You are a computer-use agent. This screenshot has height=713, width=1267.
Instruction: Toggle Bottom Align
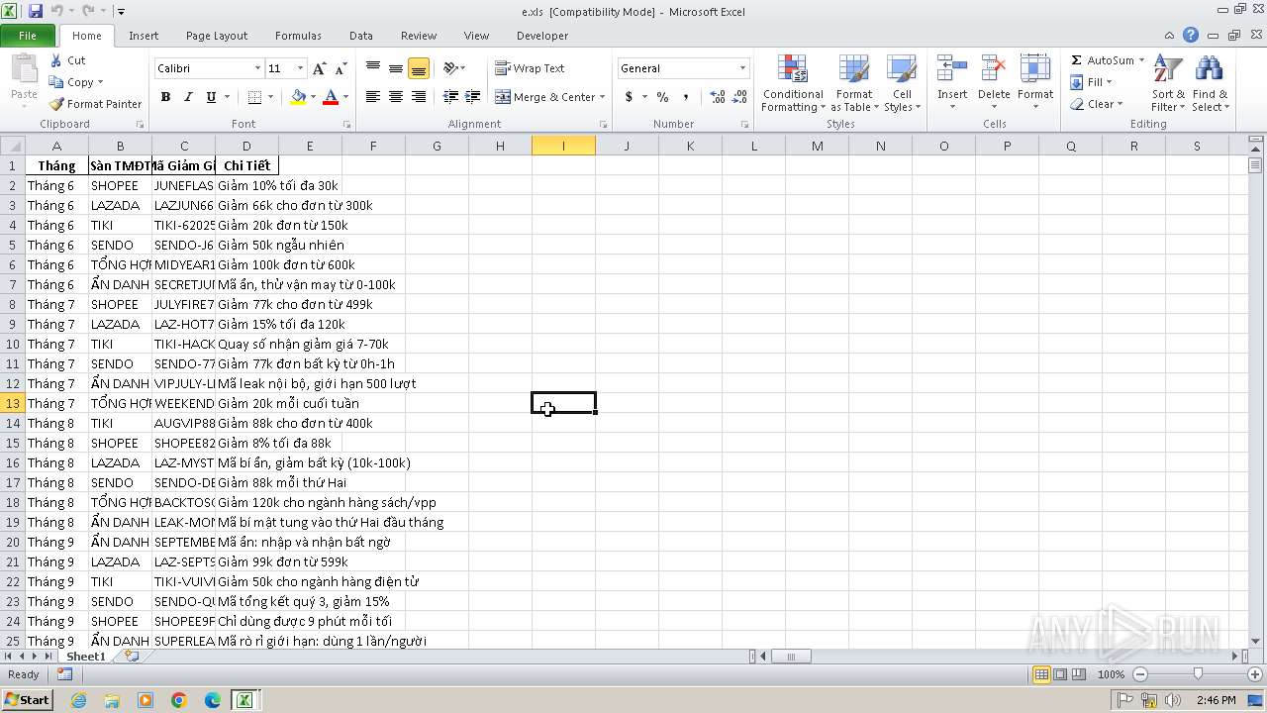(x=419, y=68)
